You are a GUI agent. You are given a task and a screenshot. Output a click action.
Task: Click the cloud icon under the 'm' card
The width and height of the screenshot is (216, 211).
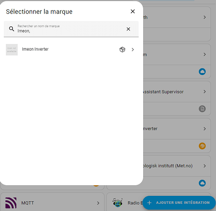point(202,72)
